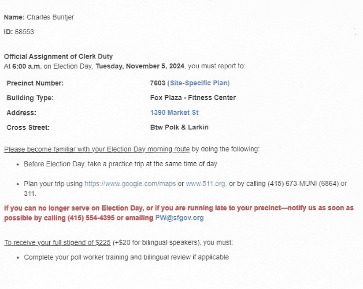This screenshot has width=363, height=289.
Task: Click the practice trip bullet point text
Action: click(120, 164)
